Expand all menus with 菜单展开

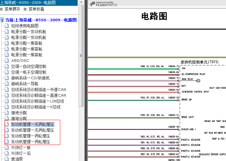coord(12,9)
